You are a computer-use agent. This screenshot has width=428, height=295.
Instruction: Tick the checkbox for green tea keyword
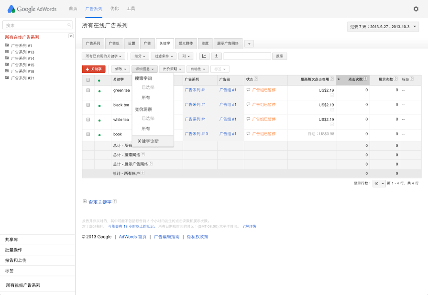pyautogui.click(x=88, y=90)
